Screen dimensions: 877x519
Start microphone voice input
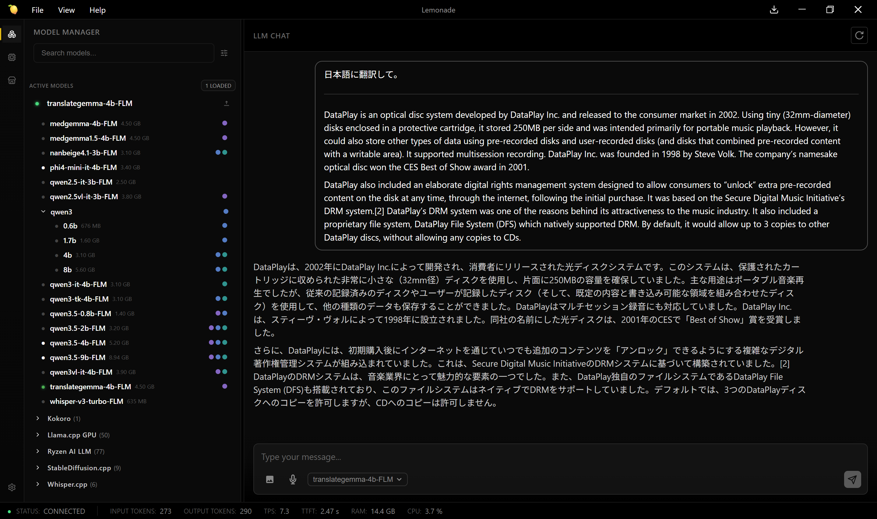pos(293,479)
